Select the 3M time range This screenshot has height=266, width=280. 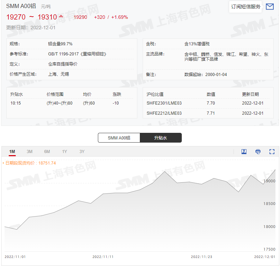click(29, 152)
